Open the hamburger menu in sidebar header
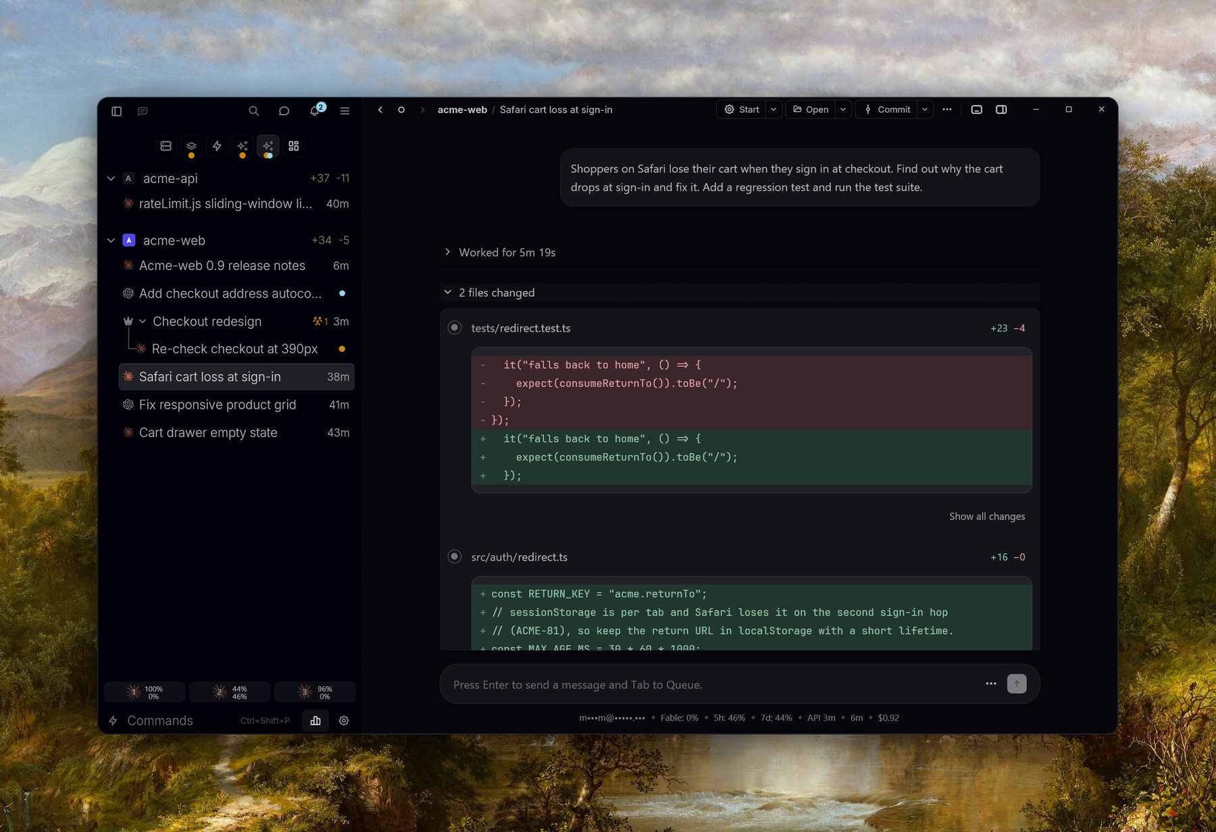Viewport: 1216px width, 832px height. pos(345,111)
